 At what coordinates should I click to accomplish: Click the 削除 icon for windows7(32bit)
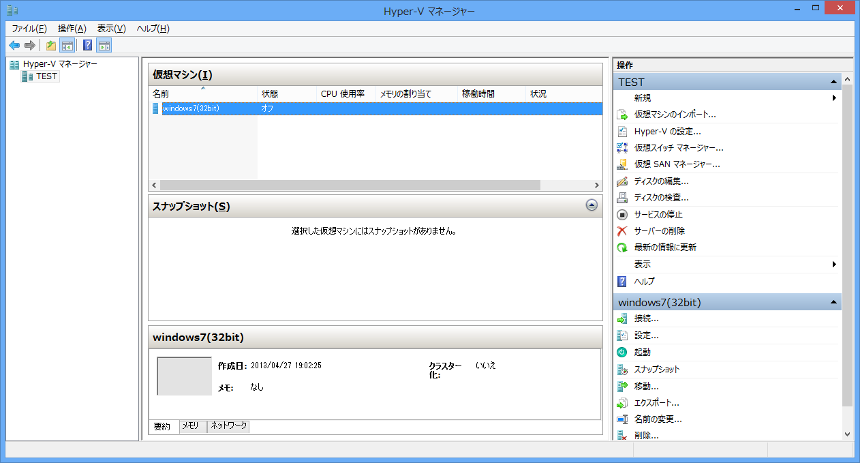click(621, 435)
